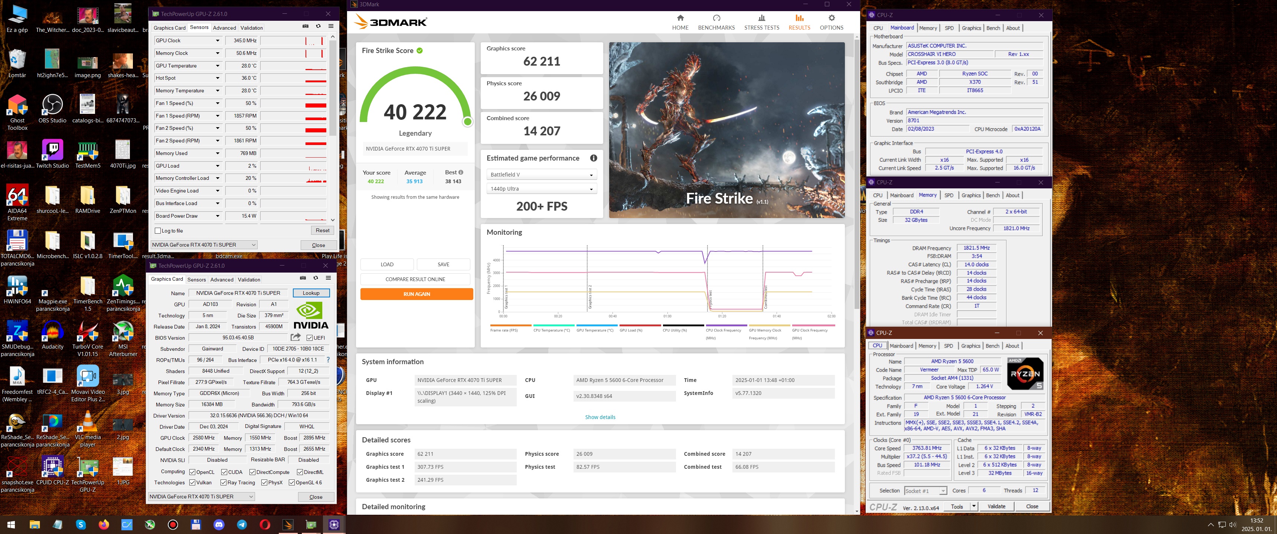The image size is (1277, 534).
Task: Open Sensors tab in lower GPU-Z window
Action: point(196,279)
